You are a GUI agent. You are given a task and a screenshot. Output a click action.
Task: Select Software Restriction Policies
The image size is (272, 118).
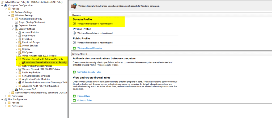(36, 76)
